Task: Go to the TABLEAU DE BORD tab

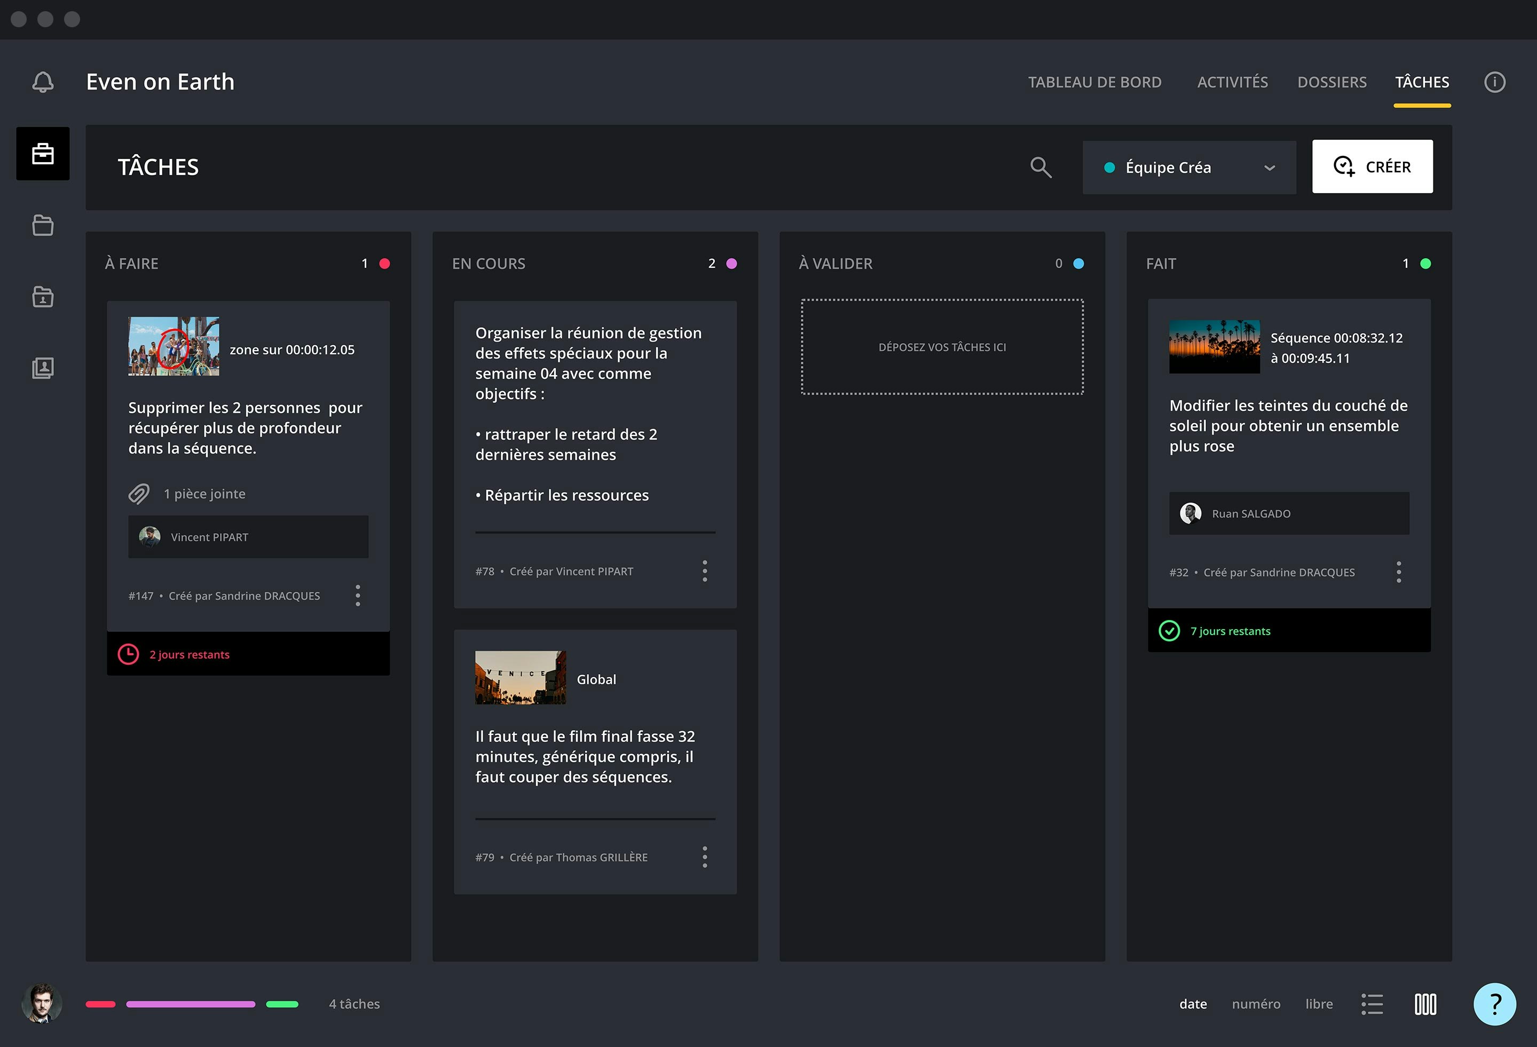Action: pyautogui.click(x=1094, y=82)
